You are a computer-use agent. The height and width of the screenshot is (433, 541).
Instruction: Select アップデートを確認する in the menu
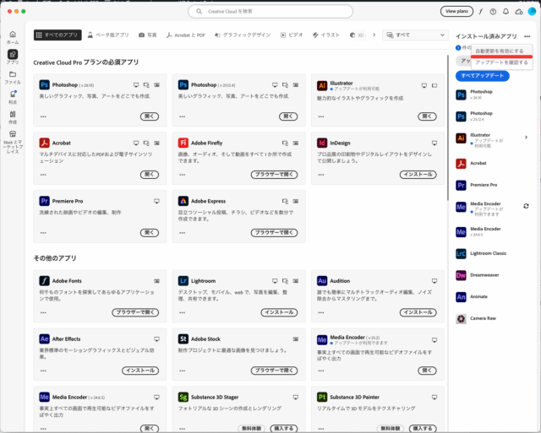click(501, 62)
